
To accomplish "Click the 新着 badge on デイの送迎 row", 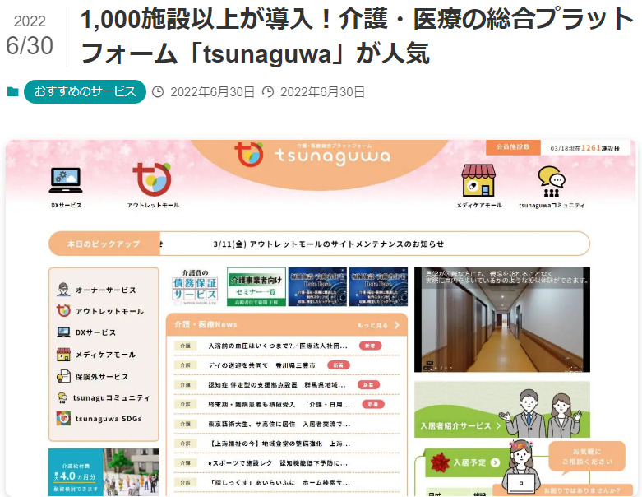I will tap(339, 365).
